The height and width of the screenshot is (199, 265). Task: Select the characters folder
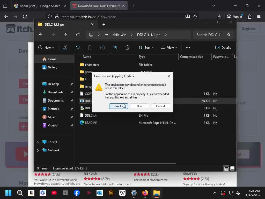click(92, 65)
